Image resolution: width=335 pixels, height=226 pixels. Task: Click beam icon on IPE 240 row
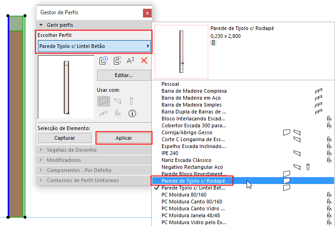click(297, 153)
